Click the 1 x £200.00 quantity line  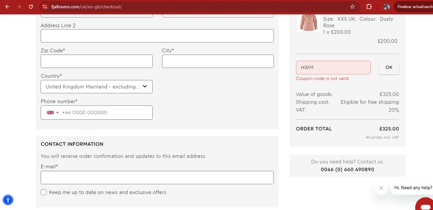337,32
